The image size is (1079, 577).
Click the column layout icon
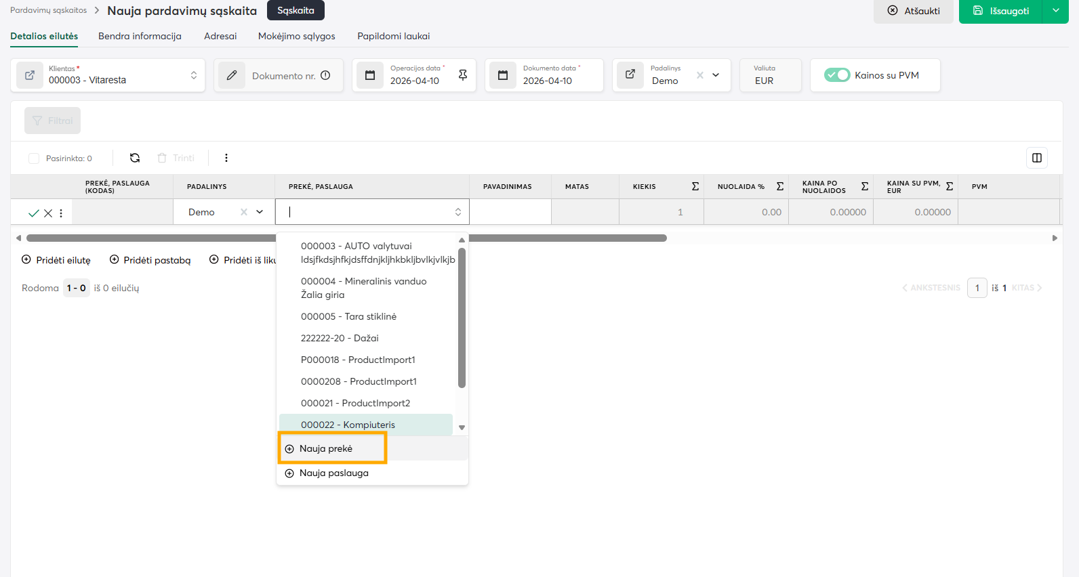(x=1036, y=158)
